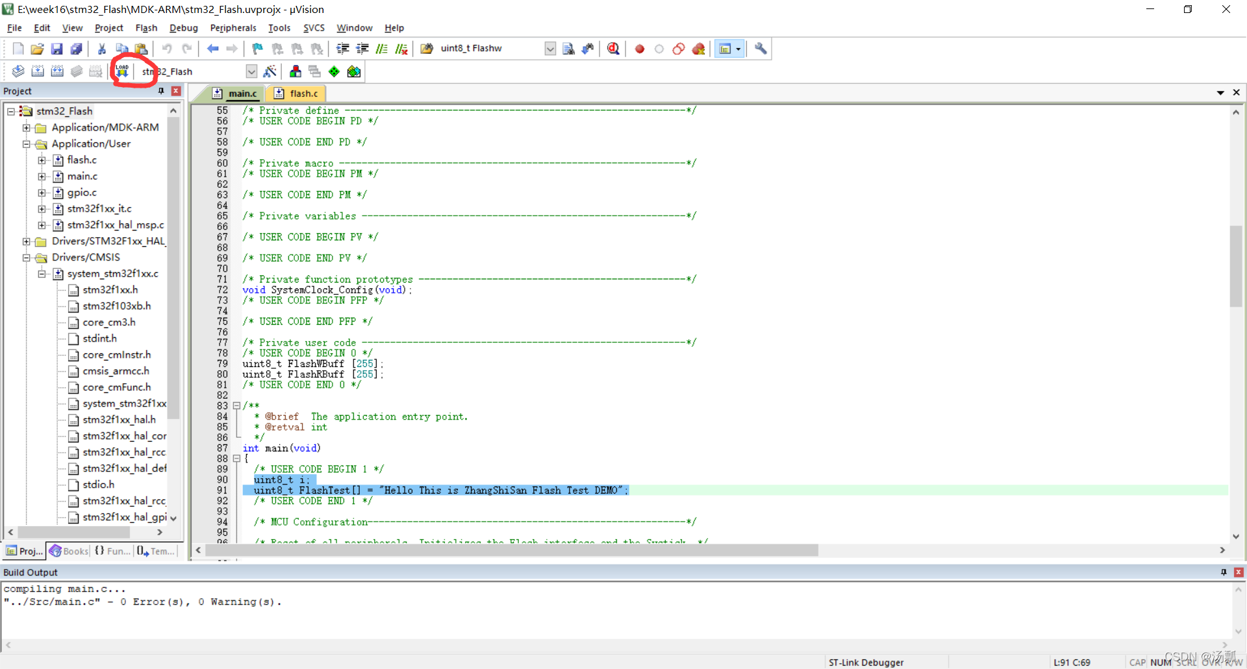Collapse the comment fold at line 83
The width and height of the screenshot is (1247, 669).
pyautogui.click(x=236, y=406)
